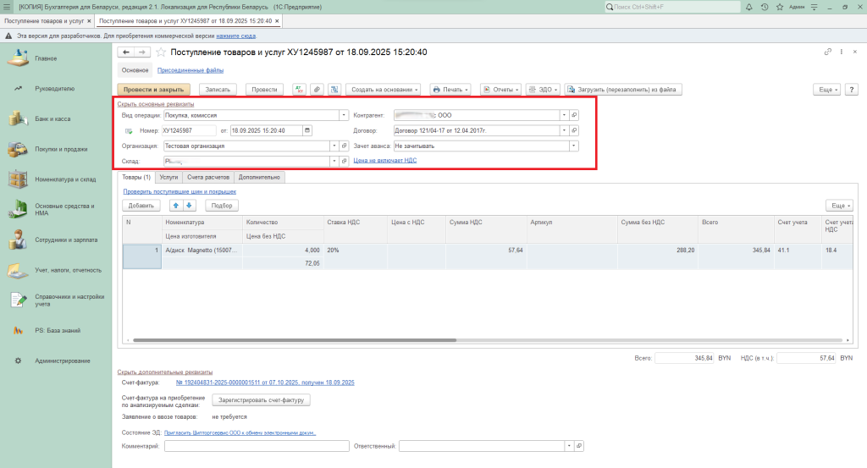Click the back navigation arrow

[126, 52]
